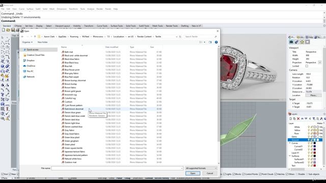Go up one folder level in Open dialog
This screenshot has height=183, width=326.
click(35, 37)
